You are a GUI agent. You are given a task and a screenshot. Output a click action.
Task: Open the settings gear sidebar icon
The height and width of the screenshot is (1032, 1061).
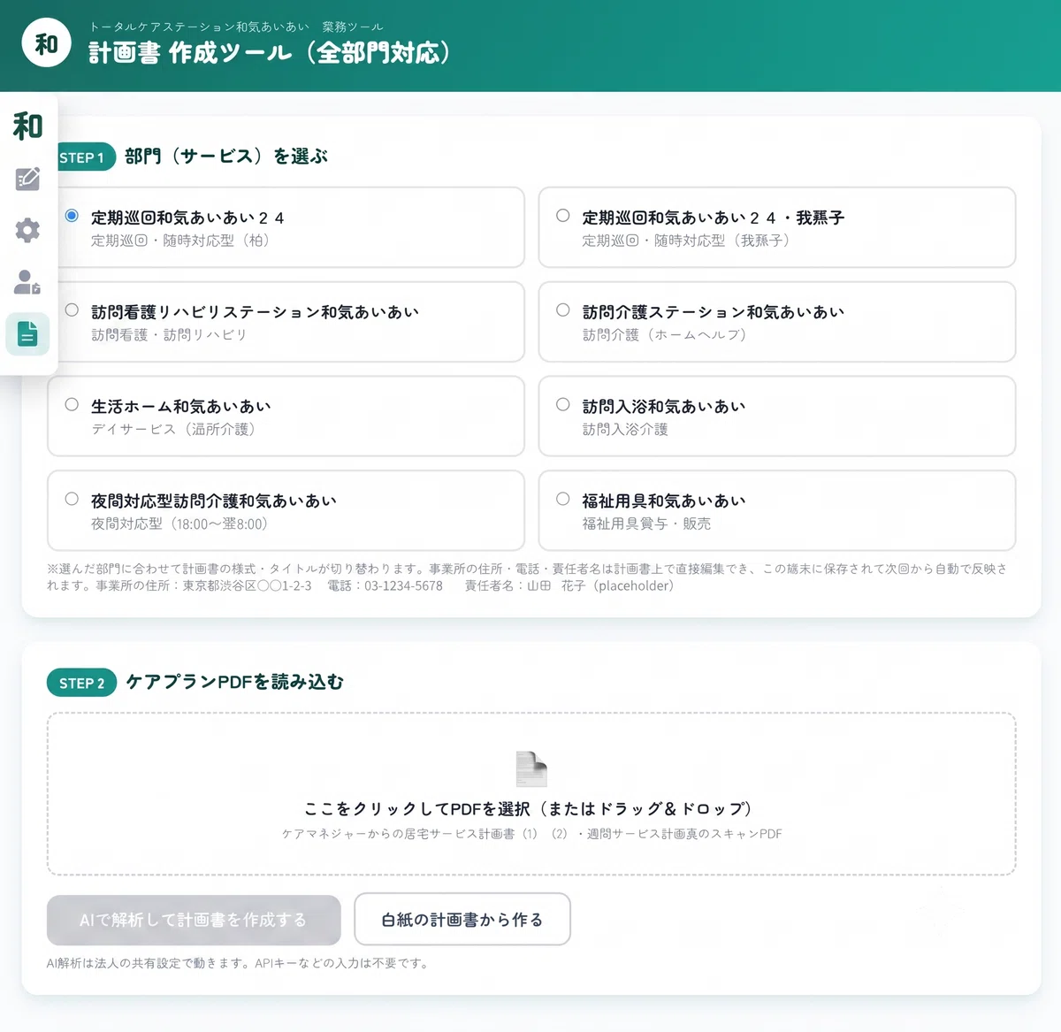(x=27, y=230)
